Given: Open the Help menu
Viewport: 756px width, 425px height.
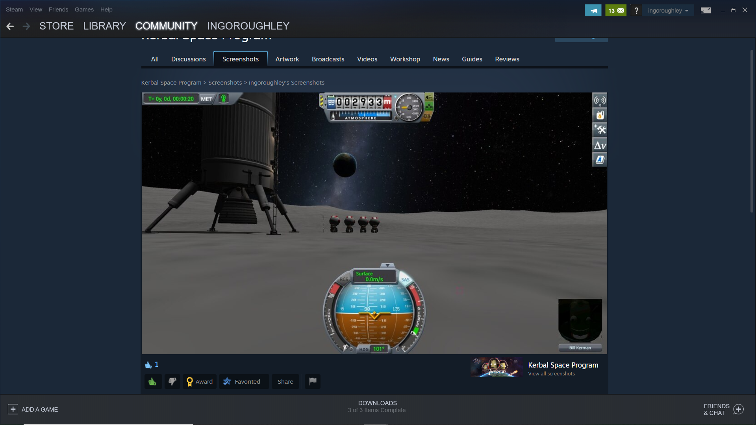Looking at the screenshot, I should click(x=106, y=9).
